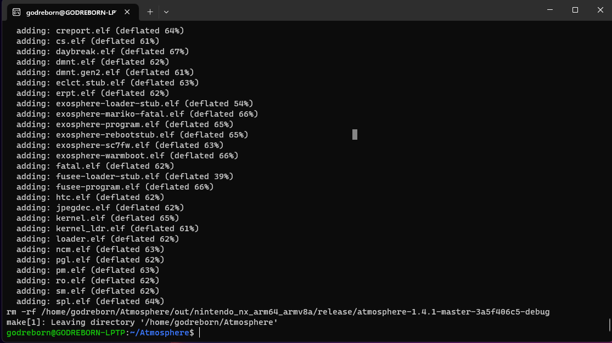
Task: Click the line 'adding: ncm.elf (deflated 63%)'
Action: 90,249
